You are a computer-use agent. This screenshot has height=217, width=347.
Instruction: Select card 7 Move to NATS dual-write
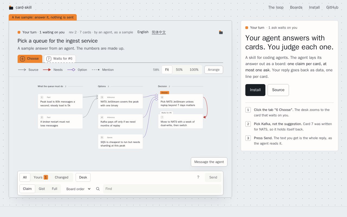(x=181, y=121)
